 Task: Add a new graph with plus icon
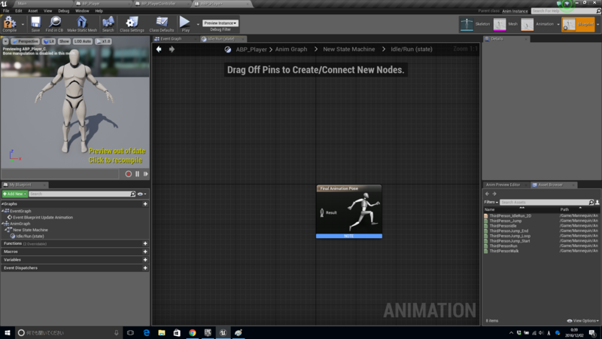pos(145,203)
